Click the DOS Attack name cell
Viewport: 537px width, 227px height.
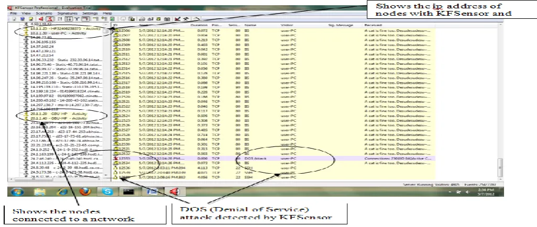(255, 158)
